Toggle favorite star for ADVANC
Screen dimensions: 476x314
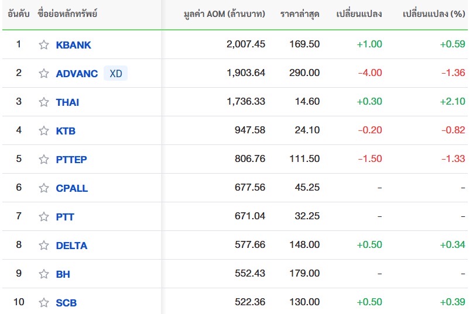tap(44, 74)
